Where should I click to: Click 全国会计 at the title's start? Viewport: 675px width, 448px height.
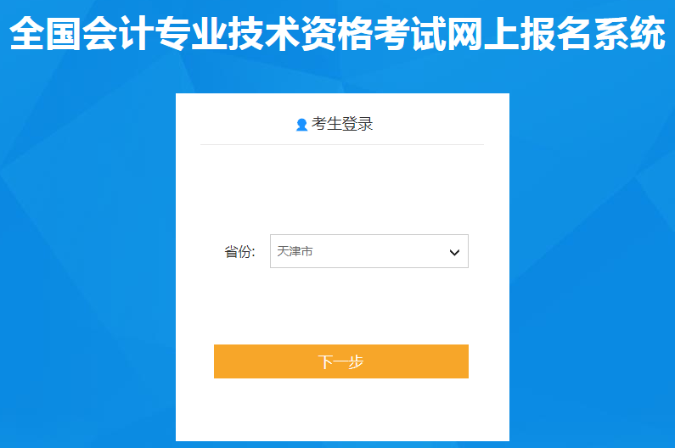(x=82, y=34)
